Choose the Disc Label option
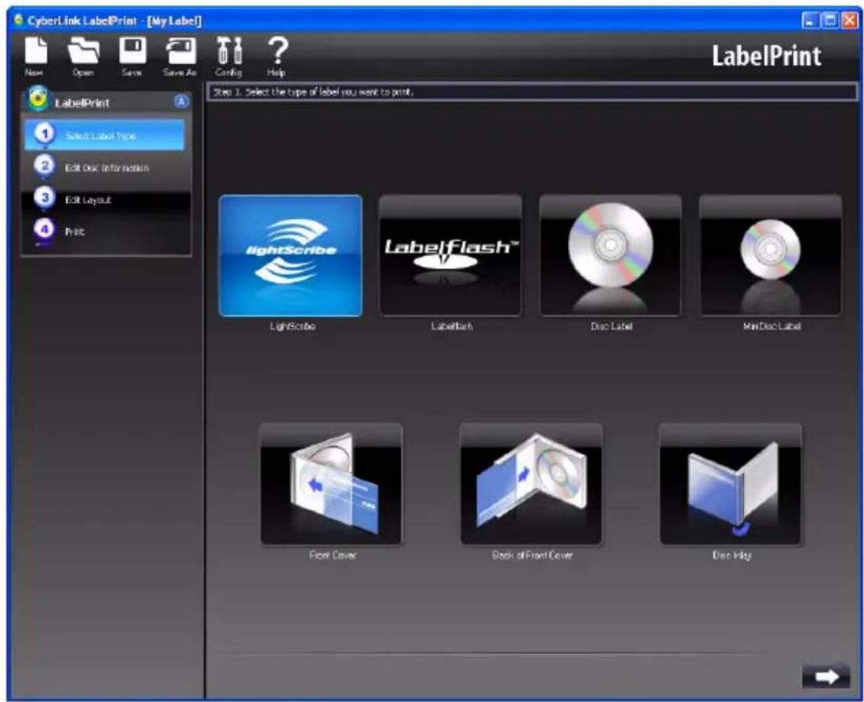 tap(611, 256)
